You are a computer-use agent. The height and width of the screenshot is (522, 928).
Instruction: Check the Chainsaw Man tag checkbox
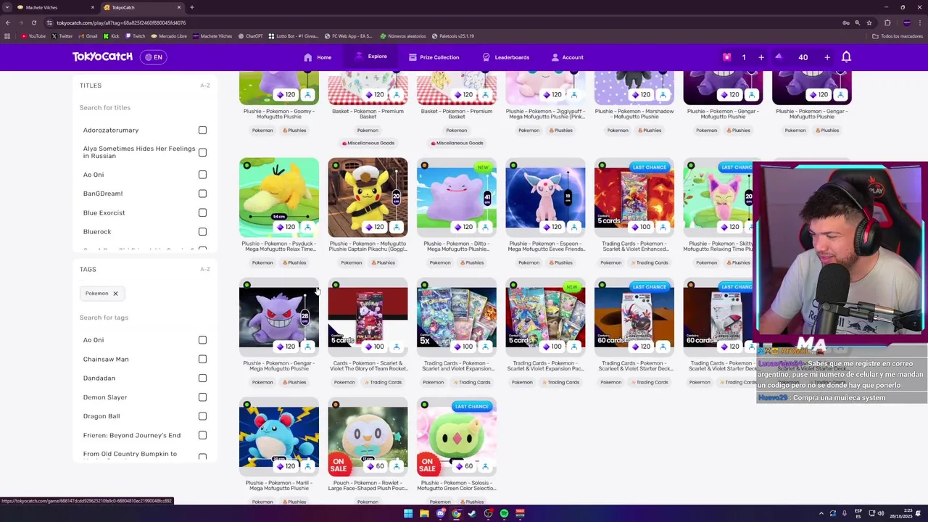click(202, 359)
